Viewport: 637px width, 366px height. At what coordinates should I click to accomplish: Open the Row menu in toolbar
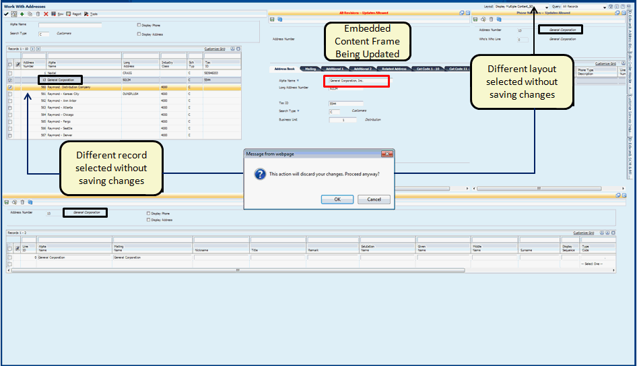tap(57, 14)
